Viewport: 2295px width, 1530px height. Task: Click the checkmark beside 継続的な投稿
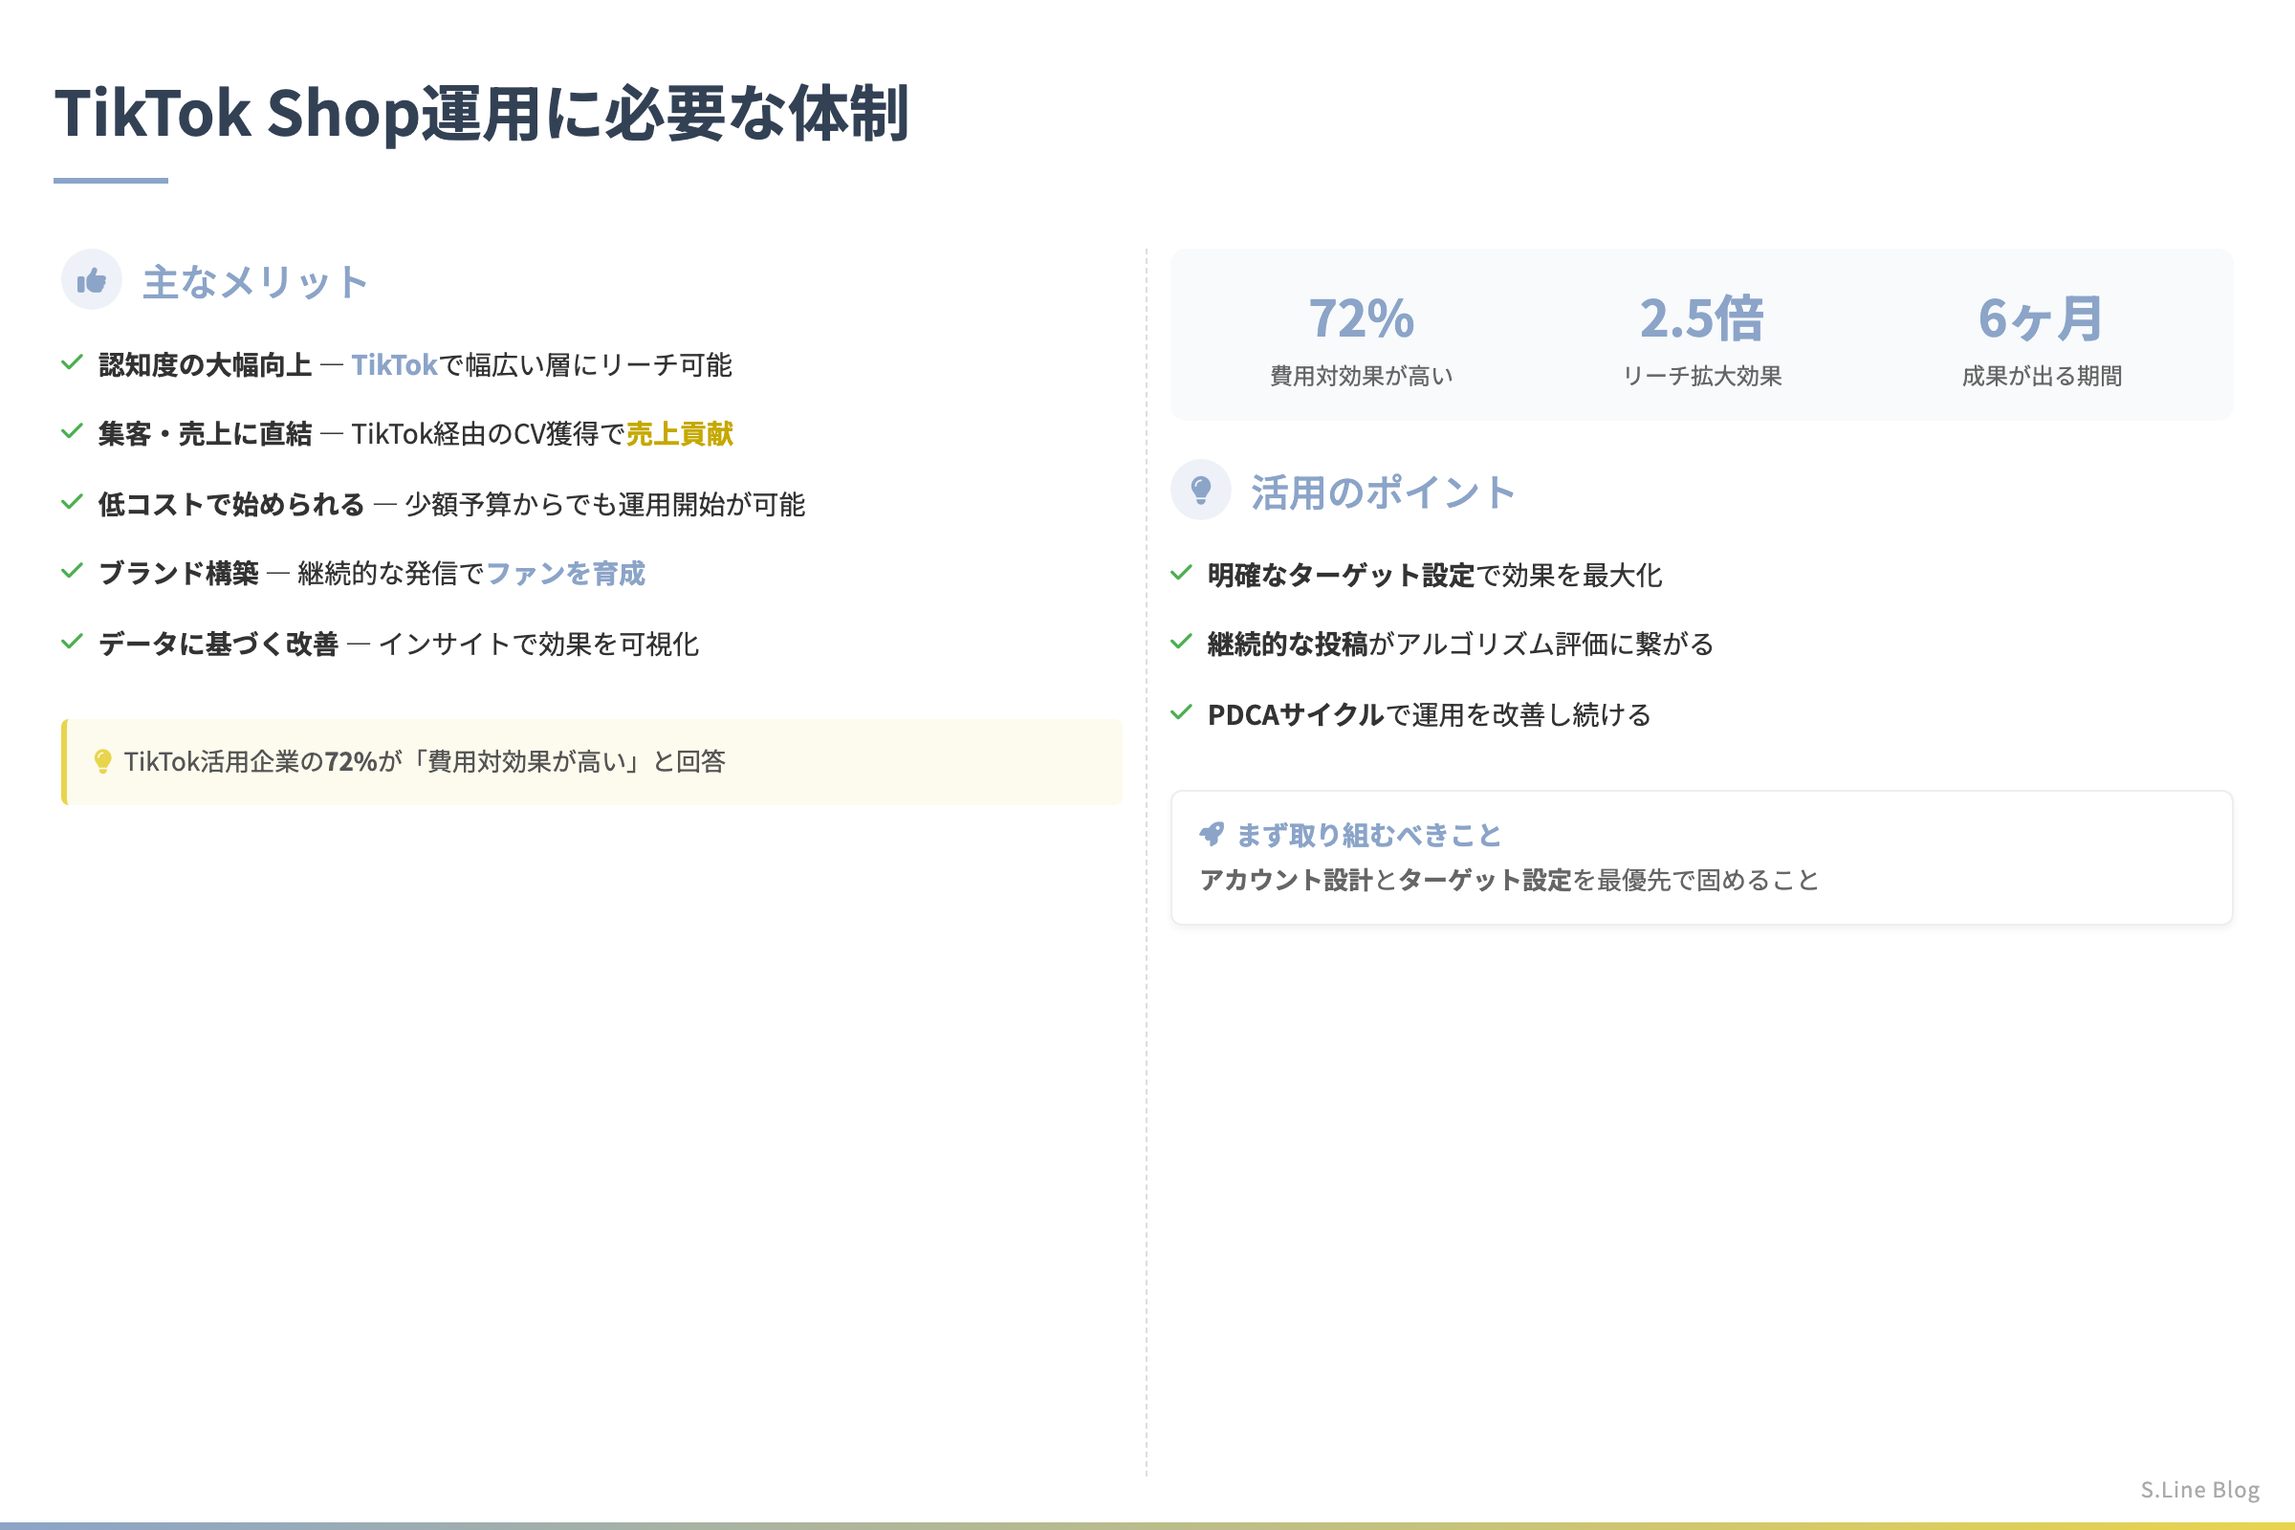click(1182, 642)
